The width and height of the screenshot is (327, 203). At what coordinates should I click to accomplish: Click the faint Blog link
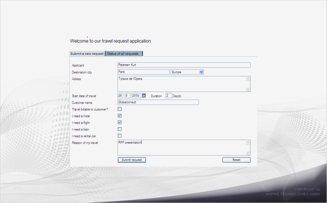click(x=17, y=187)
